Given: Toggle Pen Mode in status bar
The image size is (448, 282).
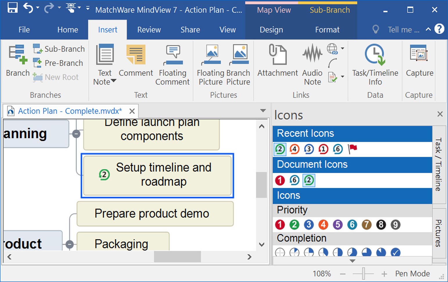Looking at the screenshot, I should 412,274.
